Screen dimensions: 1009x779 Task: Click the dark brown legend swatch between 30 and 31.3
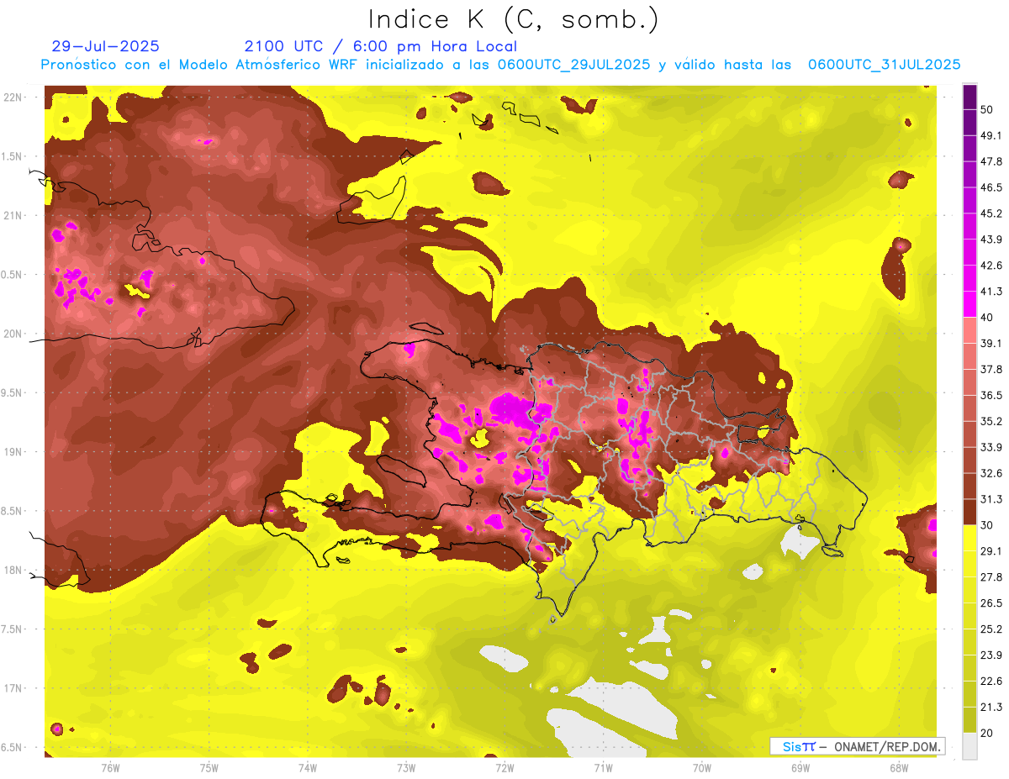point(969,512)
